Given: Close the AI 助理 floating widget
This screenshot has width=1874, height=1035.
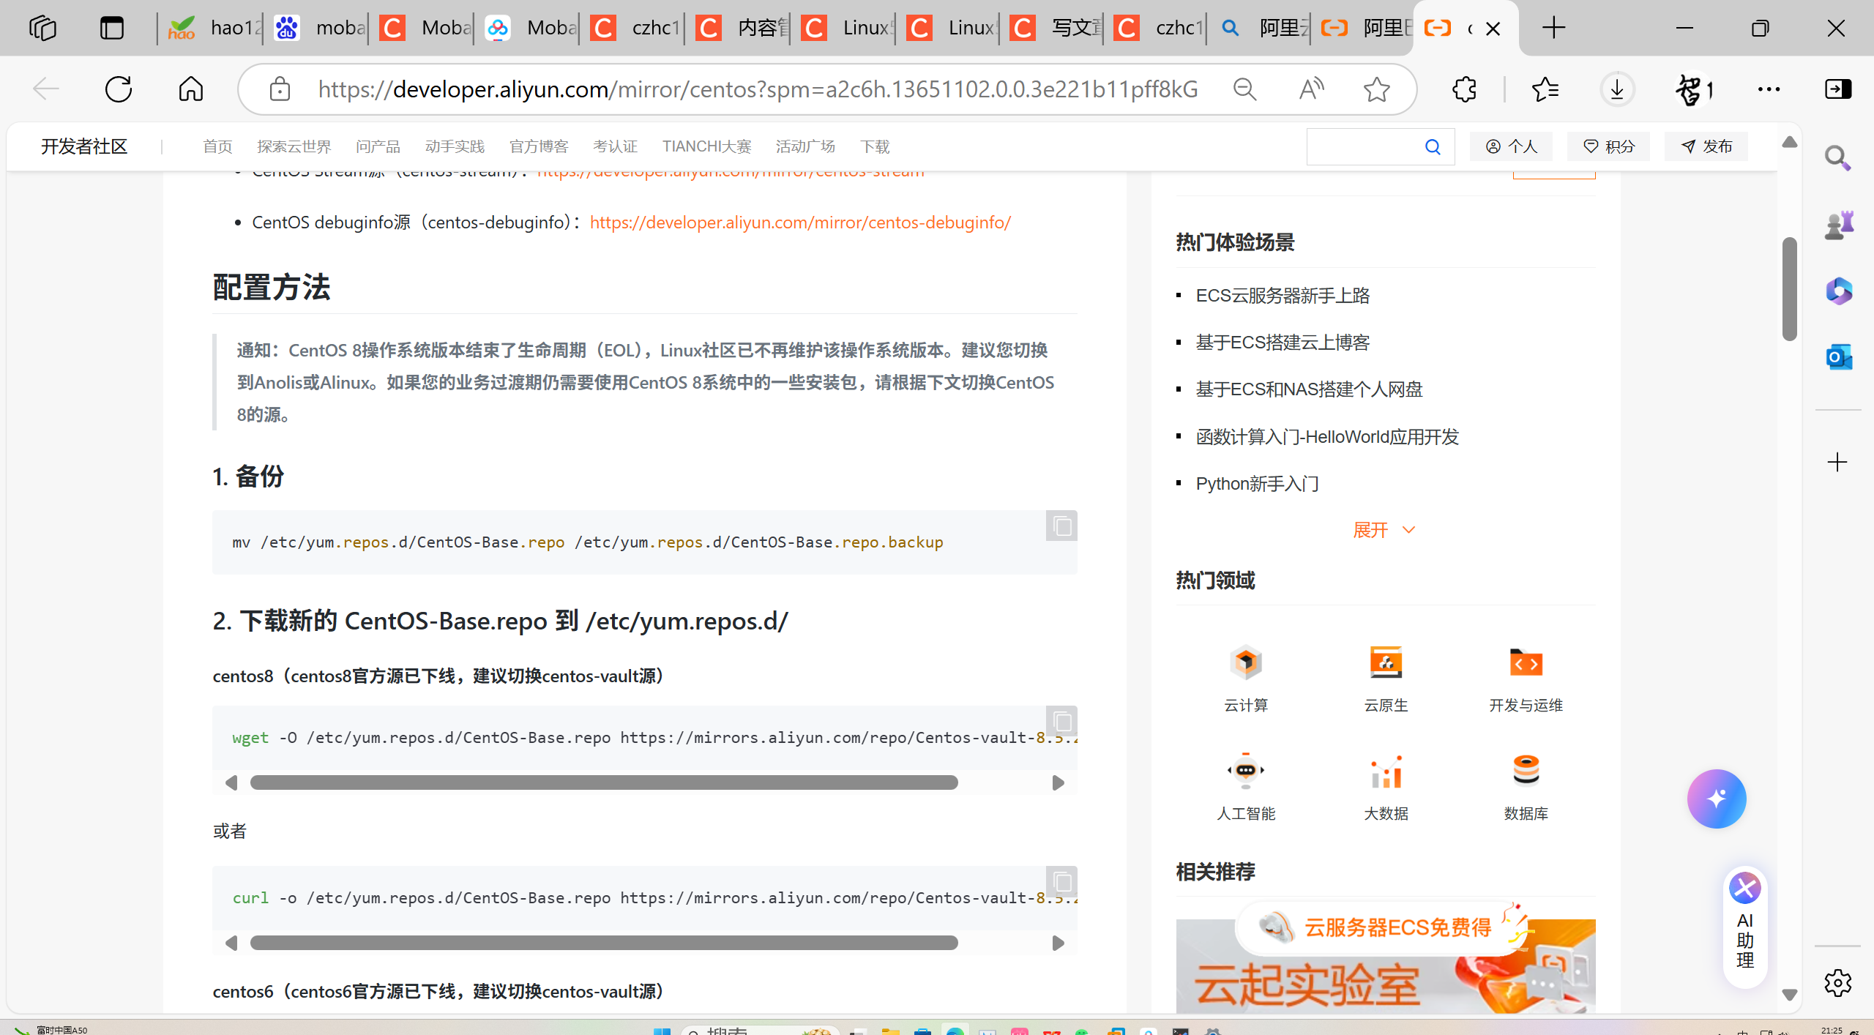Looking at the screenshot, I should coord(1744,888).
